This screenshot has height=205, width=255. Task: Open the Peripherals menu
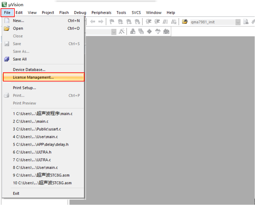(101, 13)
